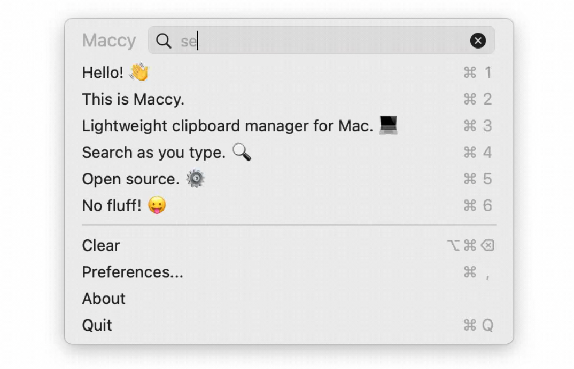Click Clear to empty clipboard history
Screen dimensions: 574x369
101,245
